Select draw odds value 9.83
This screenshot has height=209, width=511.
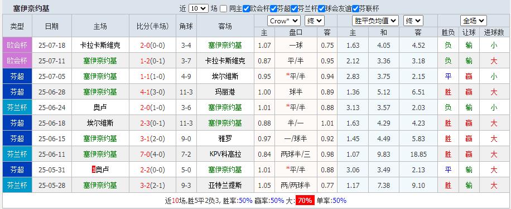pos(384,154)
